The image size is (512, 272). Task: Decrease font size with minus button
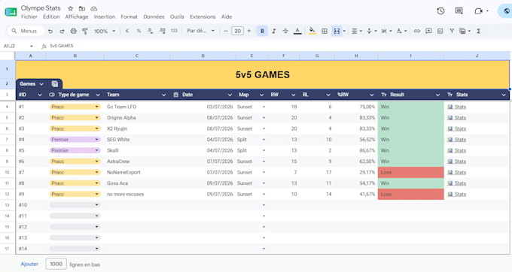(226, 31)
